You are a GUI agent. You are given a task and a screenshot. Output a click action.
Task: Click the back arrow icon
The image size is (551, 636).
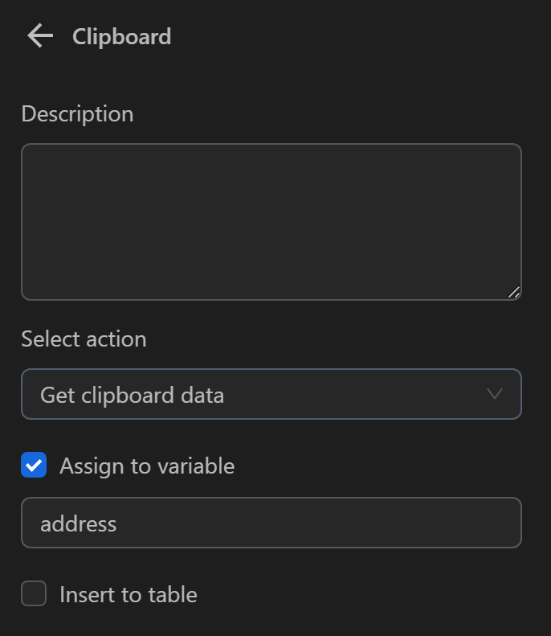click(39, 36)
